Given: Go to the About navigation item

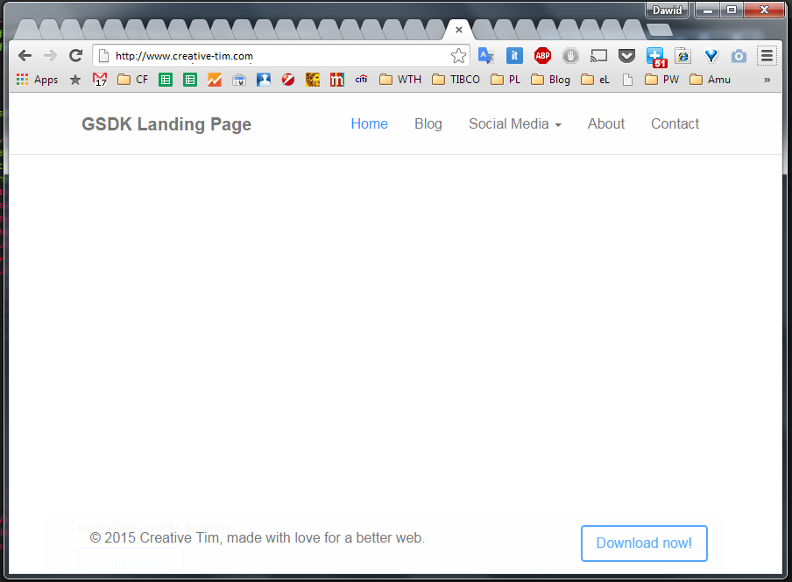Looking at the screenshot, I should pyautogui.click(x=605, y=124).
